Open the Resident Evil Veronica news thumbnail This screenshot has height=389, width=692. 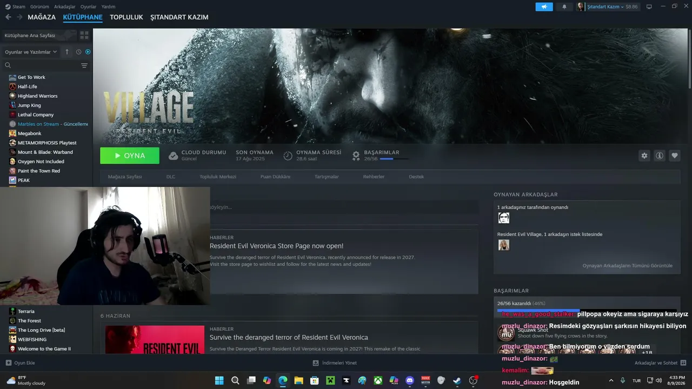pos(155,339)
